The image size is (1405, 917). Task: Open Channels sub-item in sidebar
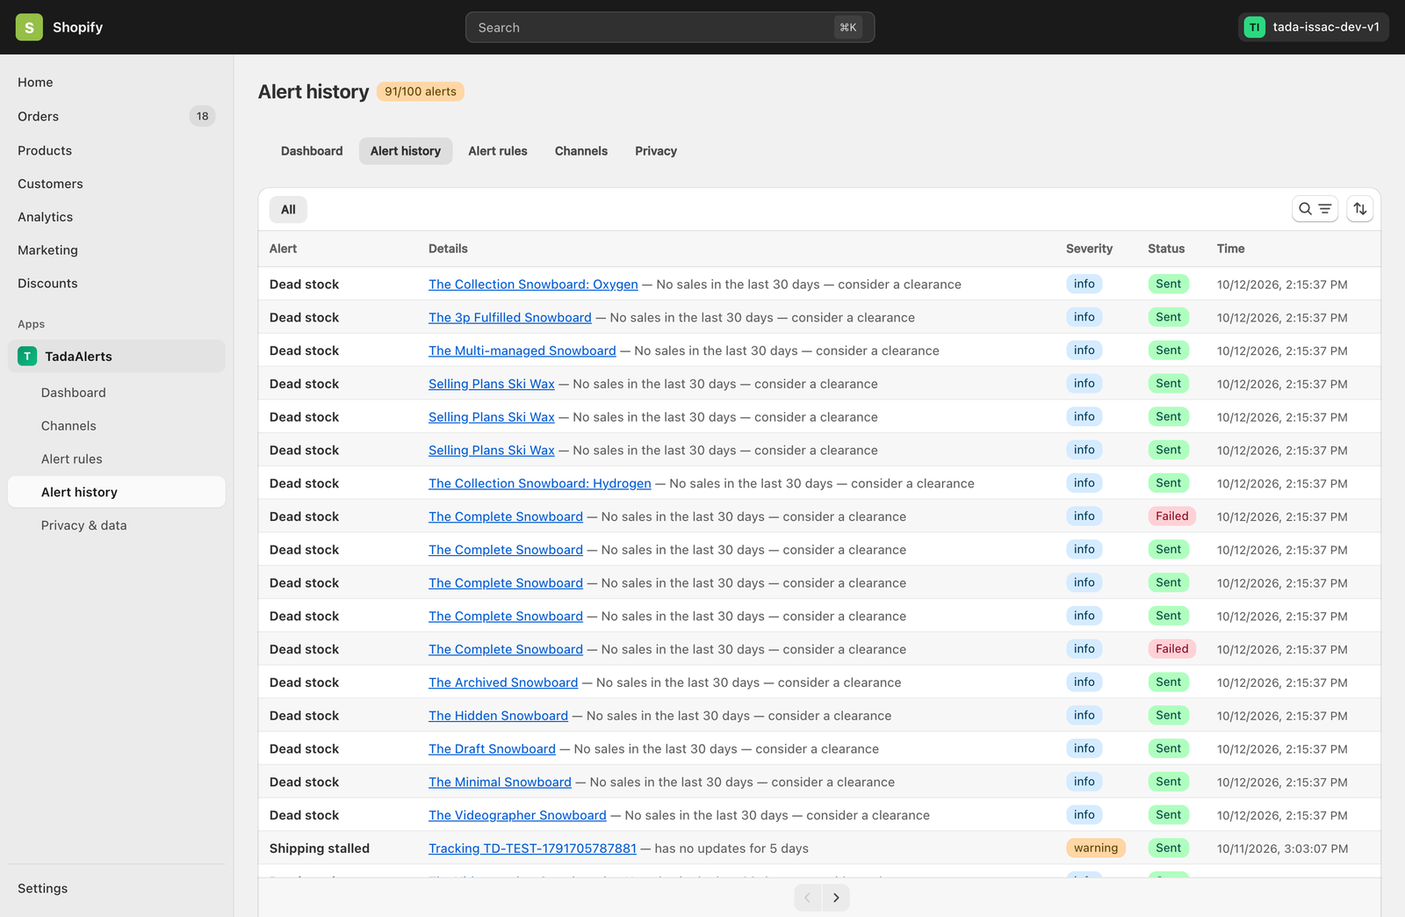[117, 426]
